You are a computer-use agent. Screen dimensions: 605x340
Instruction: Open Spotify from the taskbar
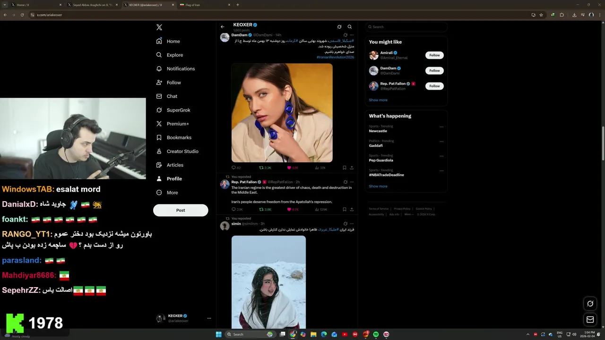coord(376,334)
